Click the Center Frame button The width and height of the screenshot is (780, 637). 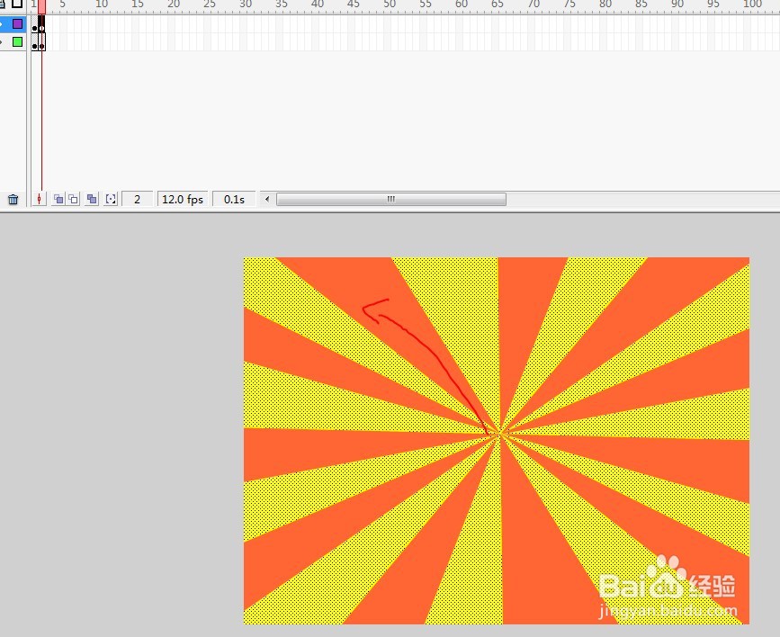pyautogui.click(x=39, y=200)
